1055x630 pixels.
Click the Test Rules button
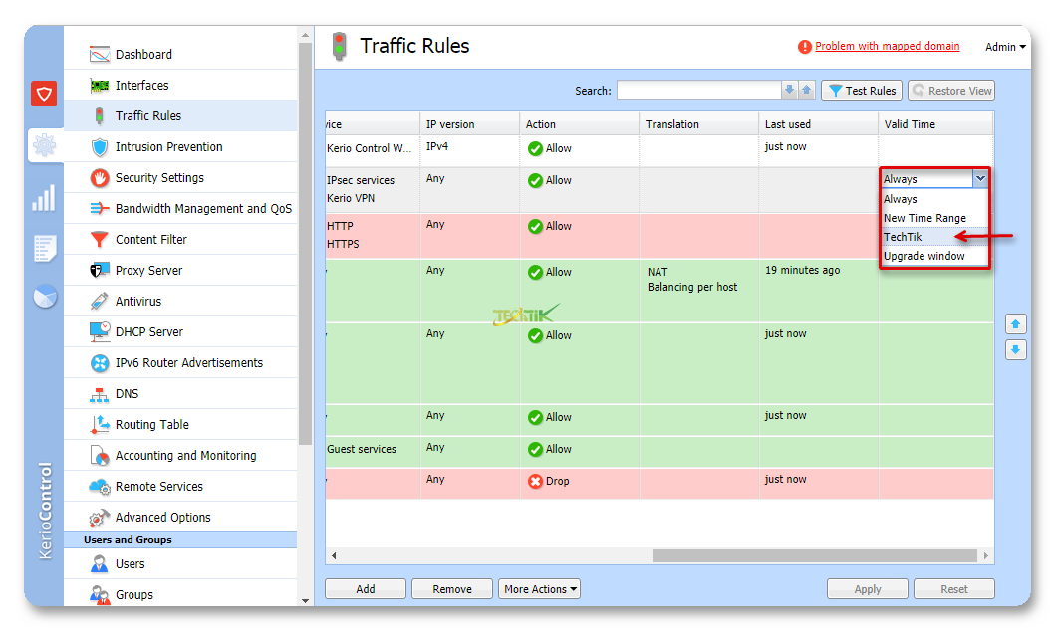(862, 91)
